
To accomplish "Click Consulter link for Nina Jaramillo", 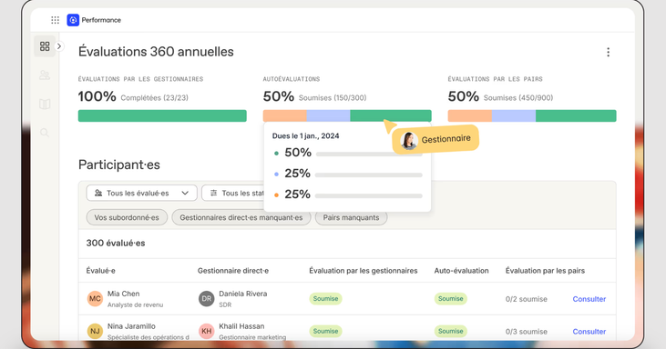I will pos(589,332).
